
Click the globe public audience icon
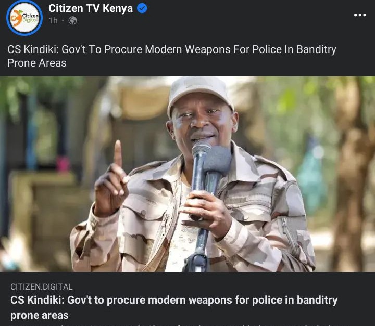pos(73,21)
